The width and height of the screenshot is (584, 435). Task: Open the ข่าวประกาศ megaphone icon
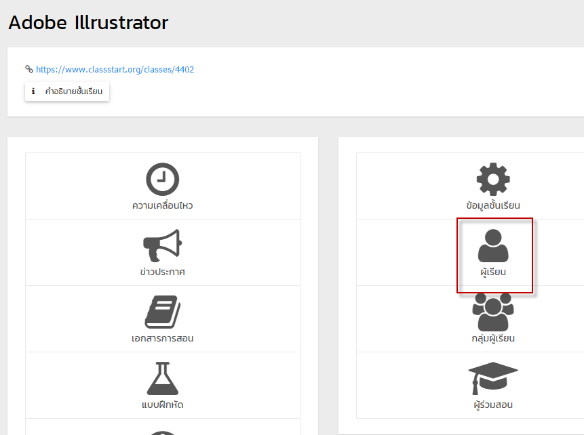[162, 245]
